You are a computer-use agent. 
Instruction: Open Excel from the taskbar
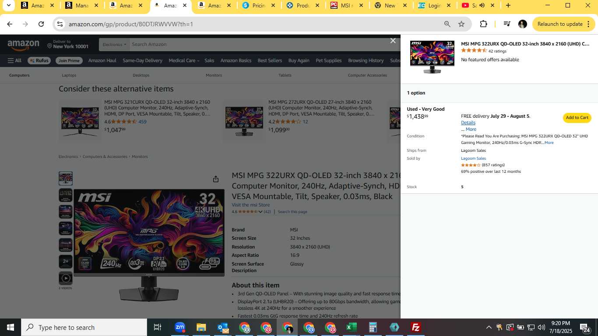click(351, 327)
